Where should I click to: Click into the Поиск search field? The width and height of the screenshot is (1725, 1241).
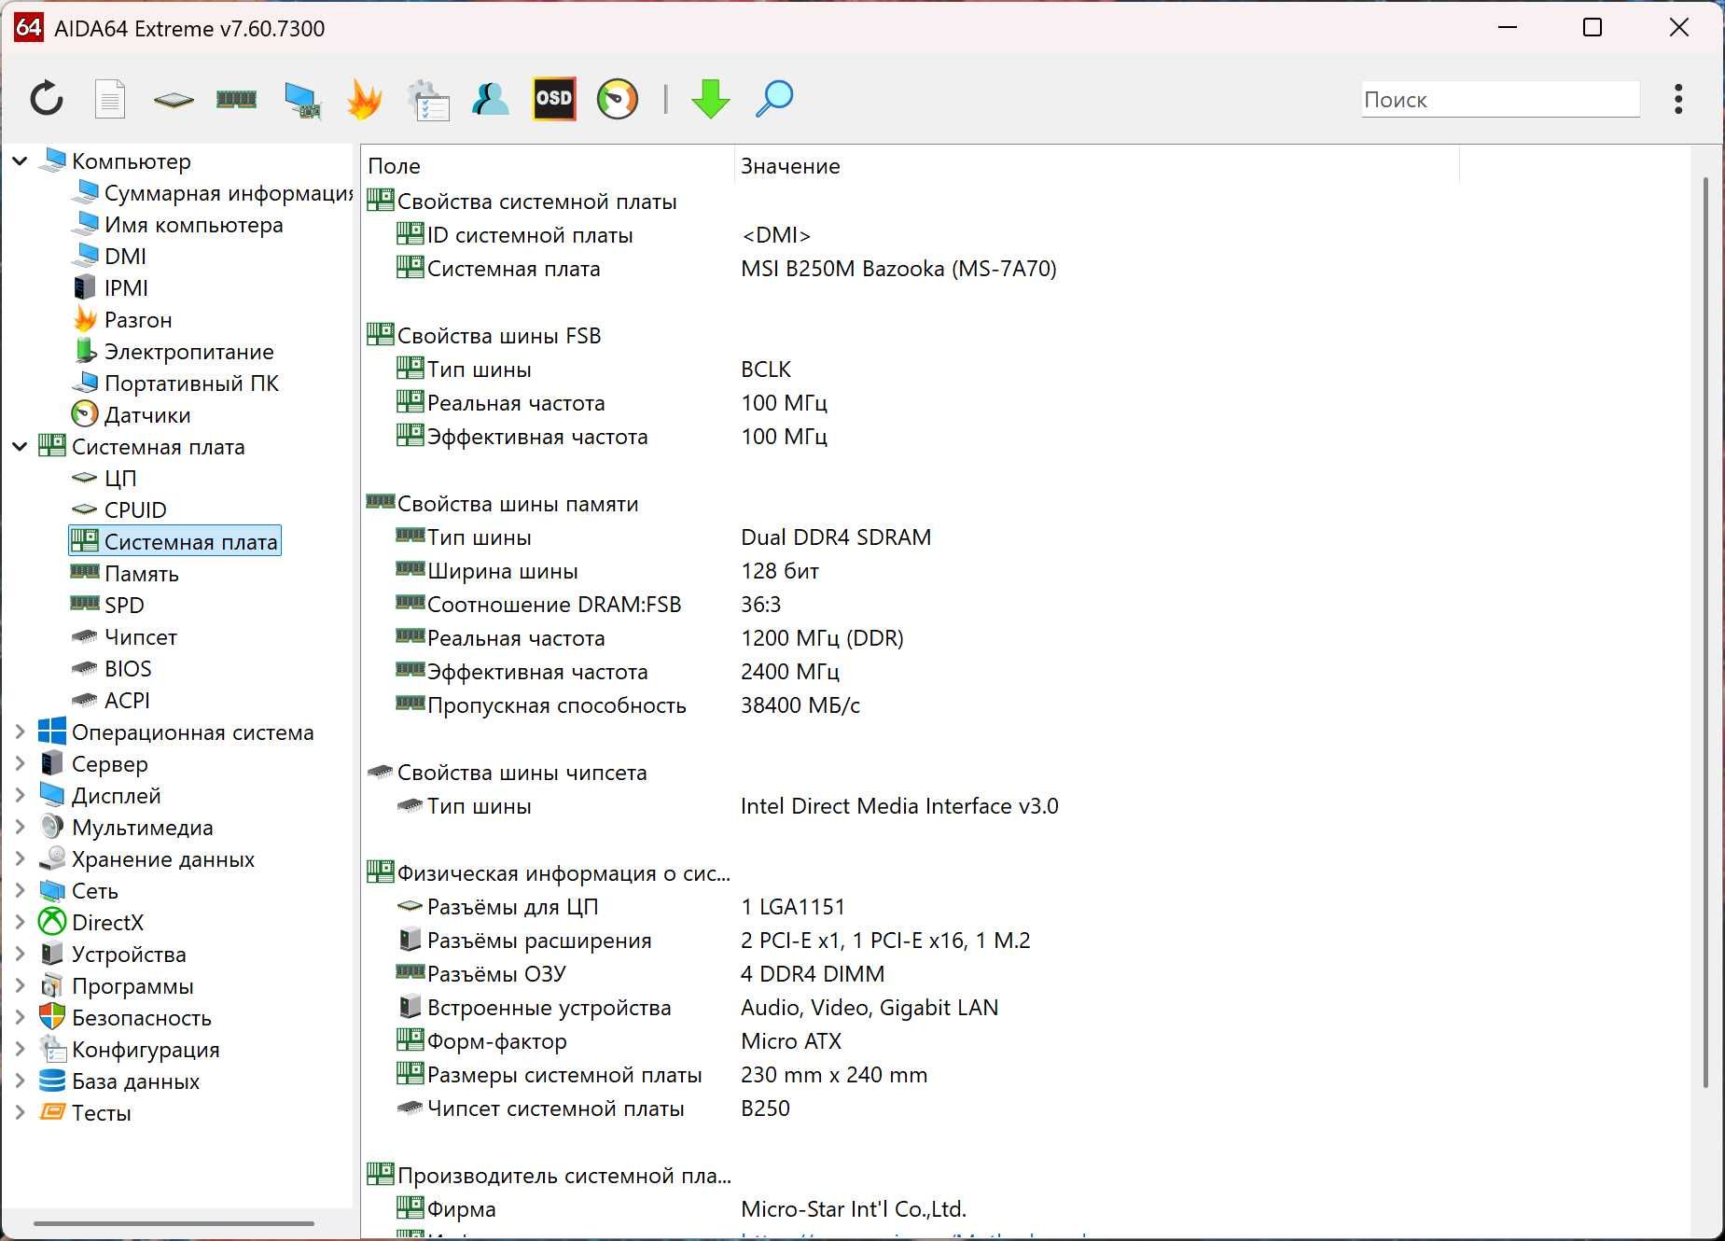[1500, 99]
